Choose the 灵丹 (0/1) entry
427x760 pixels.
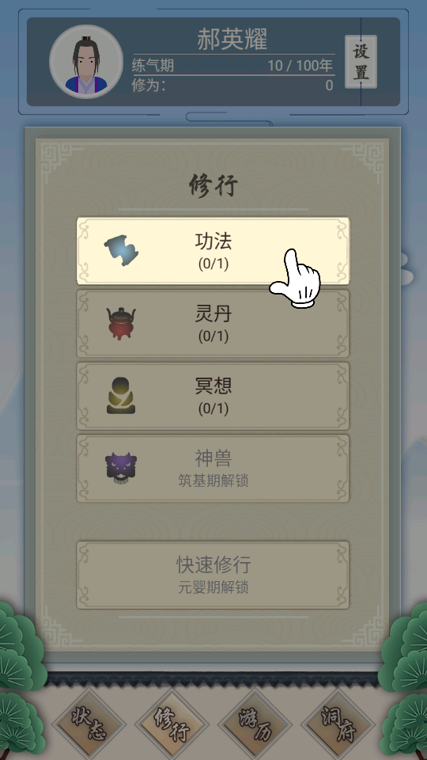(x=213, y=323)
